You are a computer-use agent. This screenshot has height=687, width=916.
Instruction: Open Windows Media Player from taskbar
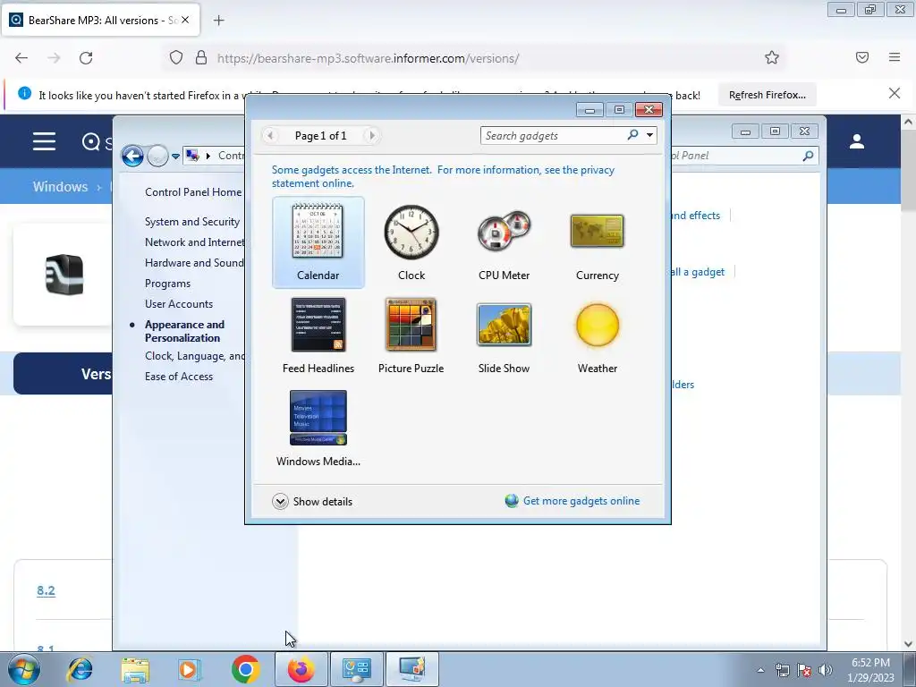point(190,669)
